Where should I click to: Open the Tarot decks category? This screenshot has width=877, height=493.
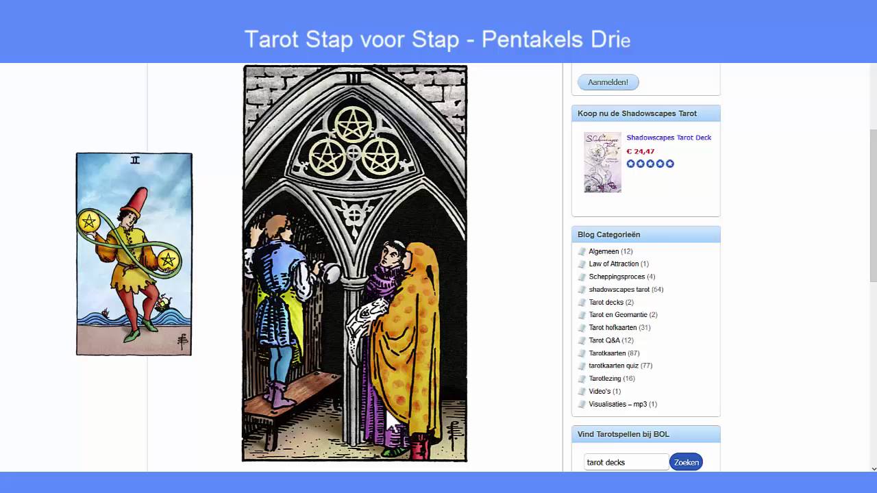(x=606, y=302)
